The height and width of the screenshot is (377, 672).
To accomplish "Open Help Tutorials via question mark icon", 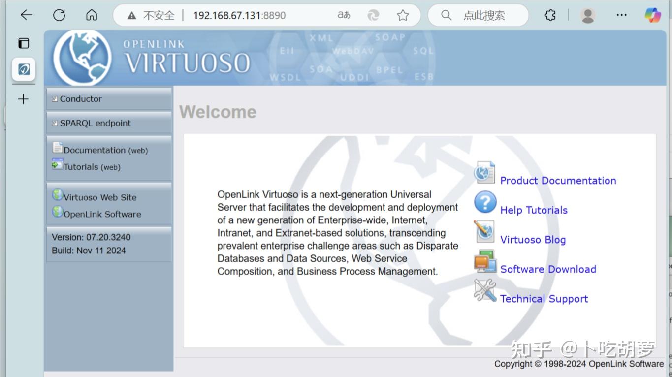I will [x=485, y=202].
